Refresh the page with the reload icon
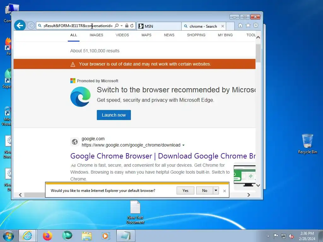Image resolution: width=323 pixels, height=242 pixels. tap(132, 26)
